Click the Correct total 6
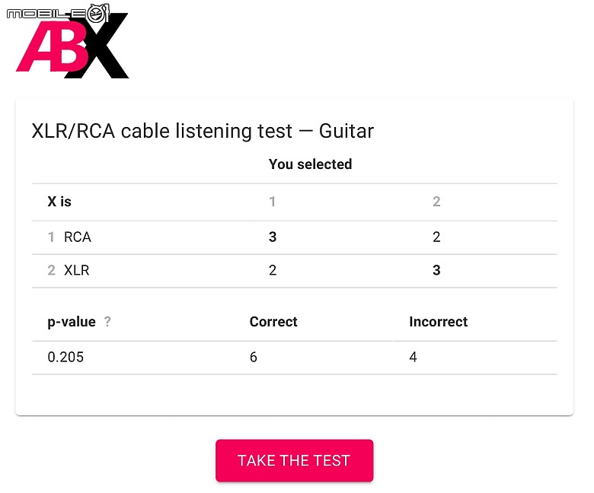This screenshot has width=594, height=493. click(254, 357)
